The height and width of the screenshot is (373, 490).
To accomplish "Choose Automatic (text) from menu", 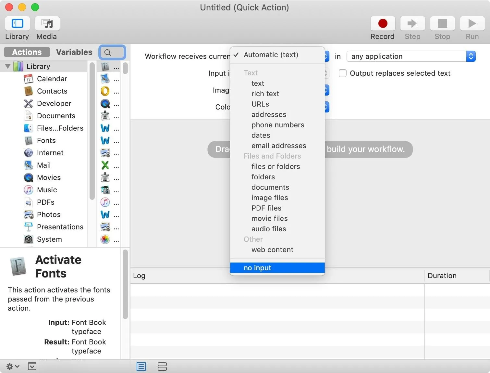I will (277, 55).
